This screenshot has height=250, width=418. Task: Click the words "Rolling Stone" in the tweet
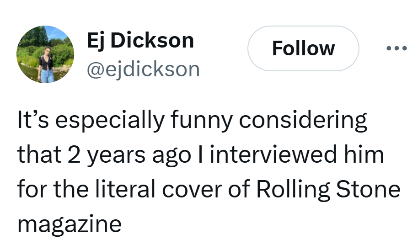coord(328,190)
